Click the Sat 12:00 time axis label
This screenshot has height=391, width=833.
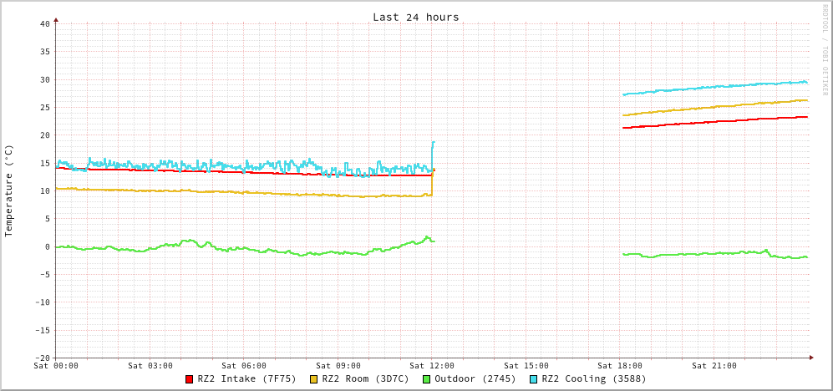coord(432,365)
